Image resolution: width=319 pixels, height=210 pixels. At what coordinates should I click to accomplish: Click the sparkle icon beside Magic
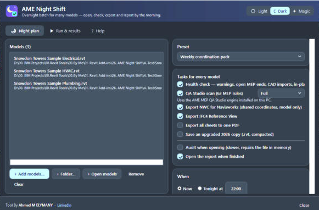294,11
